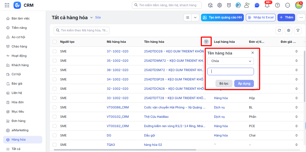Open the list view mode dropdown arrow
The height and width of the screenshot is (152, 306).
click(195, 17)
